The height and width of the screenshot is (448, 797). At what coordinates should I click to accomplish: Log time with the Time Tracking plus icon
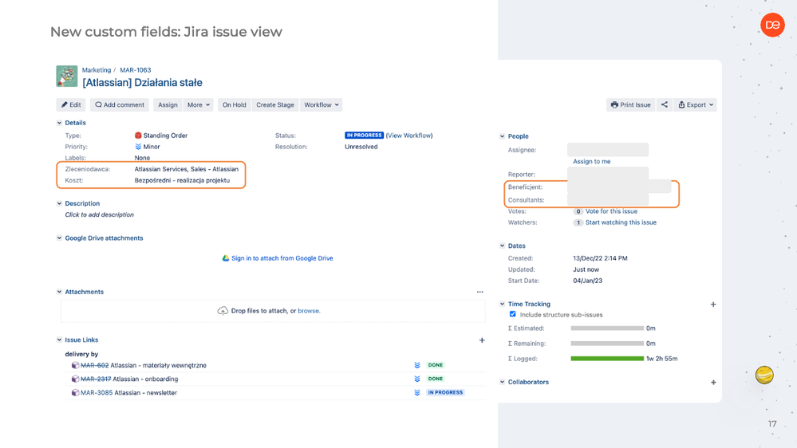point(713,305)
